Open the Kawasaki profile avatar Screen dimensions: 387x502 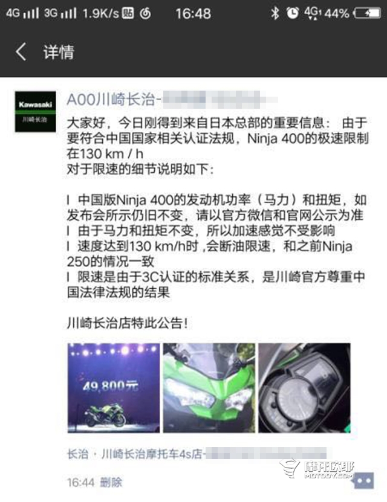(x=35, y=111)
